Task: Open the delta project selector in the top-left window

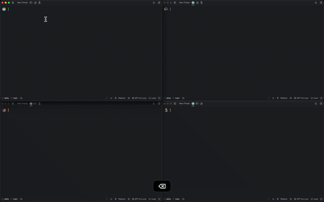Action: pyautogui.click(x=5, y=98)
